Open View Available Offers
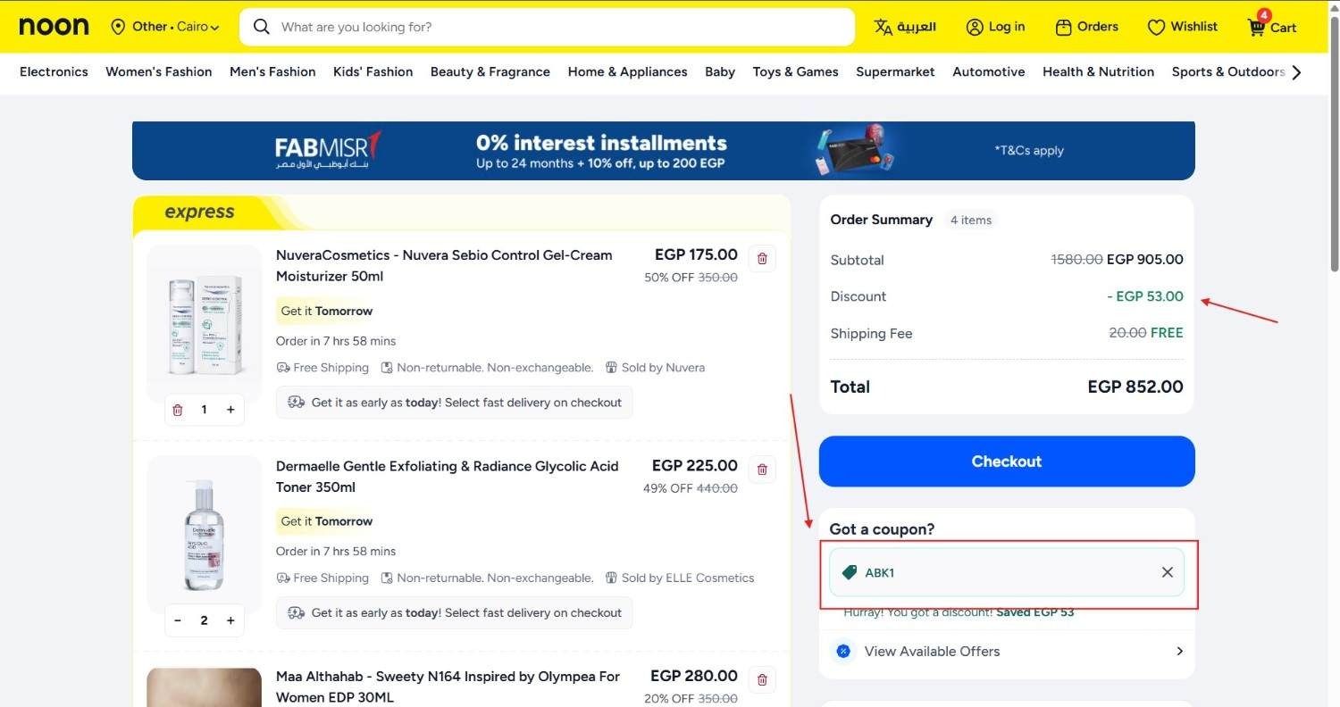The height and width of the screenshot is (707, 1340). click(x=1007, y=652)
